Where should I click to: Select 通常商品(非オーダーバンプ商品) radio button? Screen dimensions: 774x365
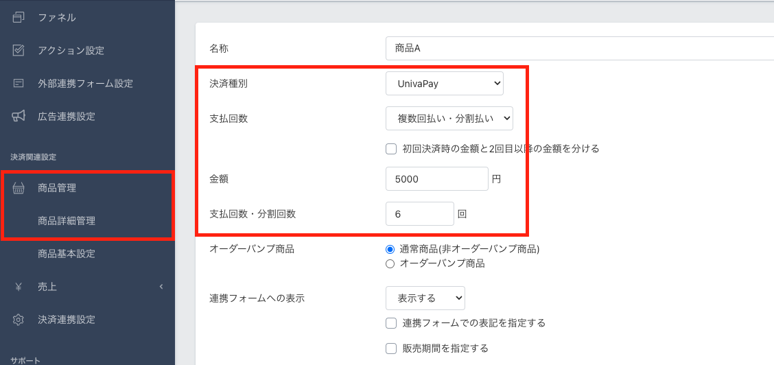tap(390, 249)
